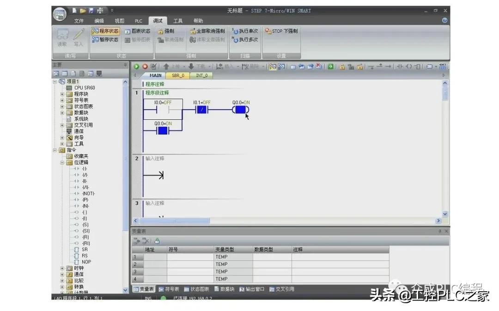
Task: Toggle 图表状态 chart status in ribbon
Action: [138, 31]
